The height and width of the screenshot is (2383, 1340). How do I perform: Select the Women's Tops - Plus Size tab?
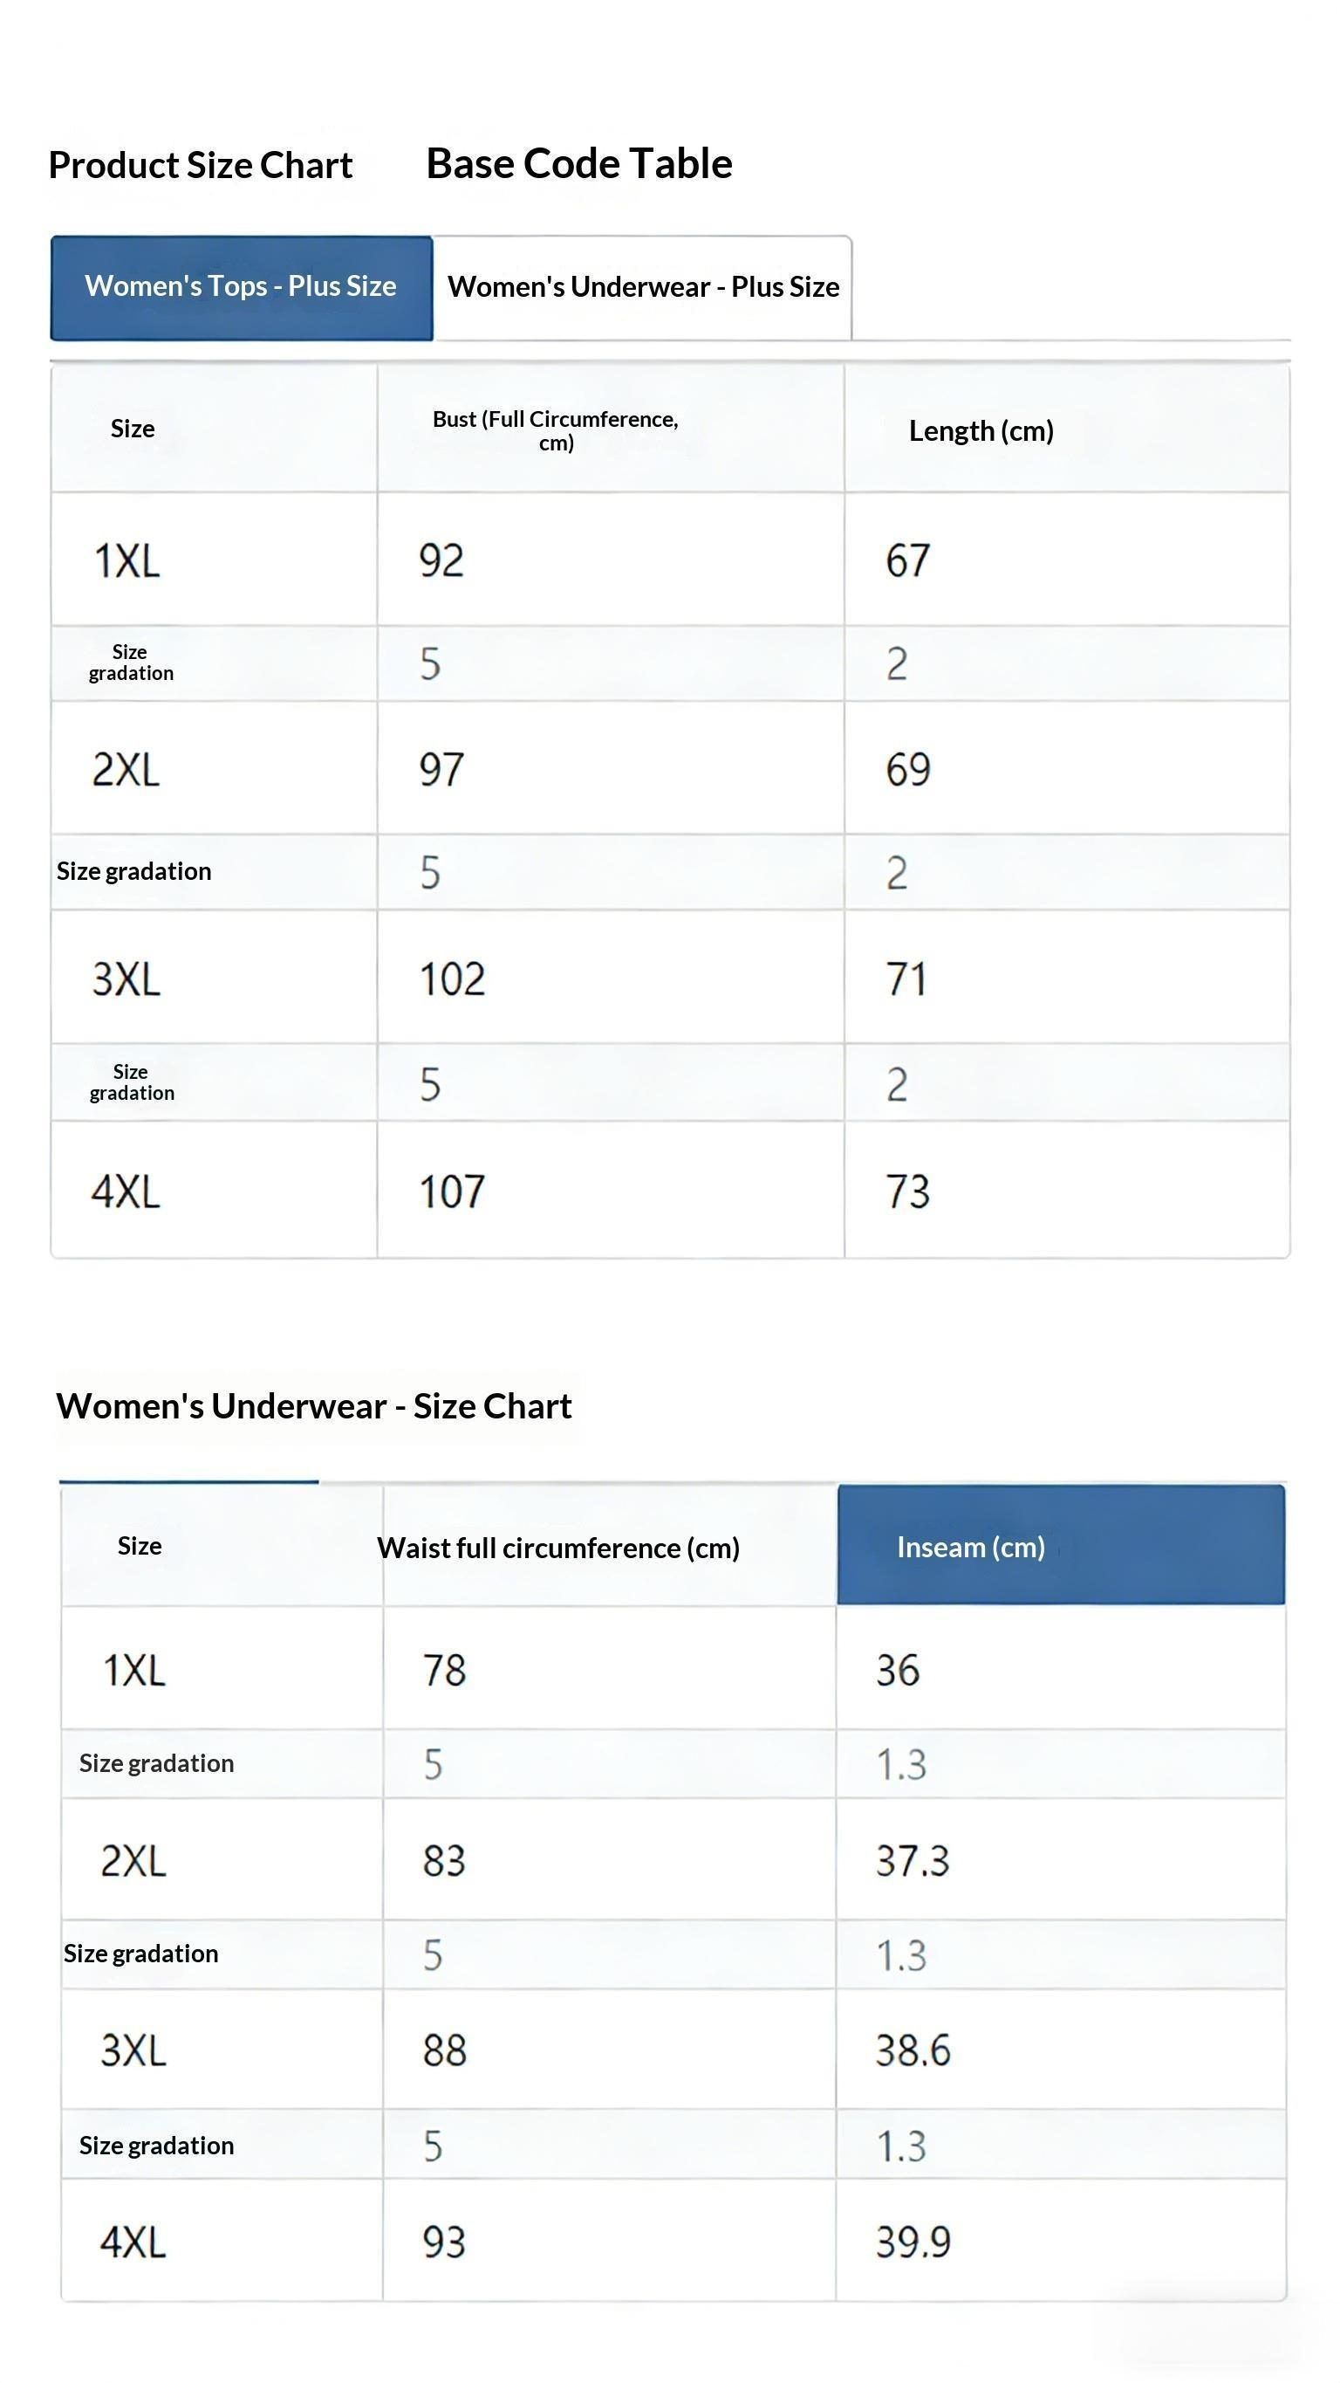pyautogui.click(x=241, y=287)
